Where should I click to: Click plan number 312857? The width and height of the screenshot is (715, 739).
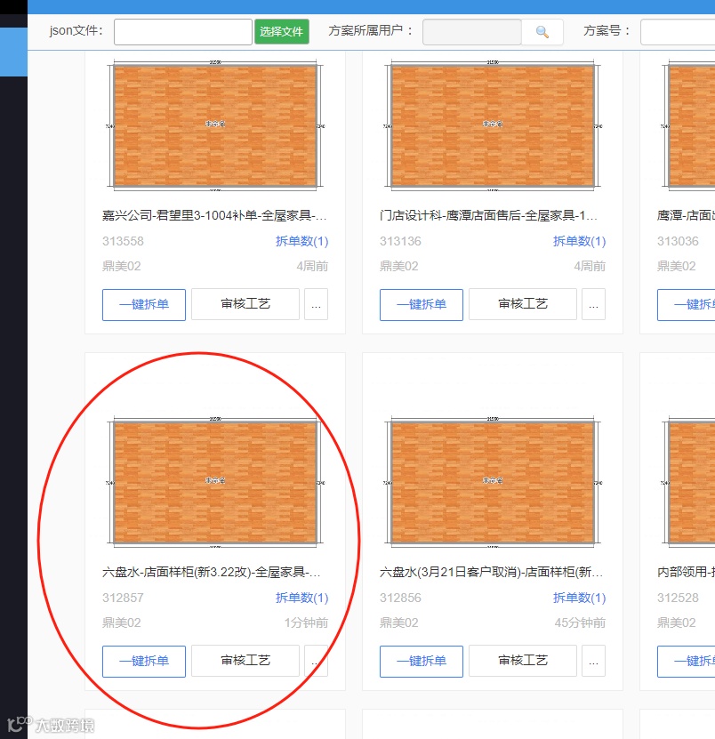coord(123,598)
